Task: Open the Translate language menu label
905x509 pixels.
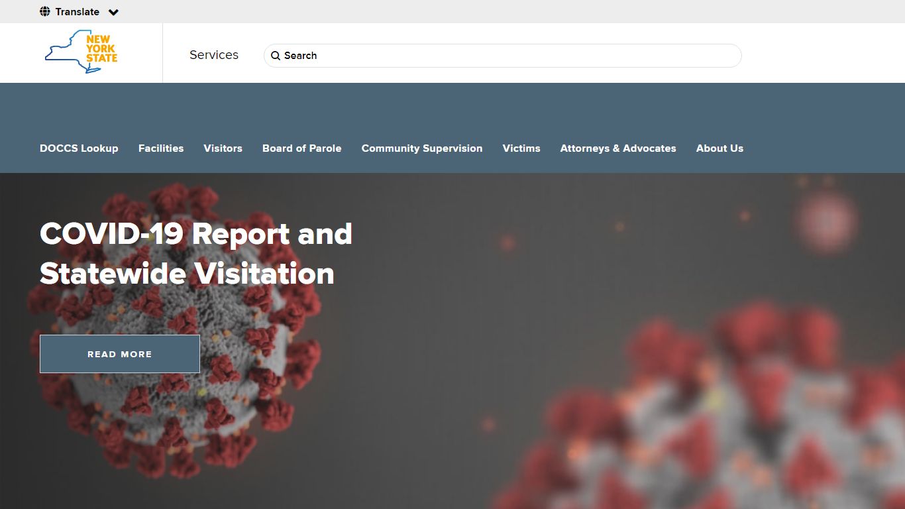Action: tap(78, 12)
